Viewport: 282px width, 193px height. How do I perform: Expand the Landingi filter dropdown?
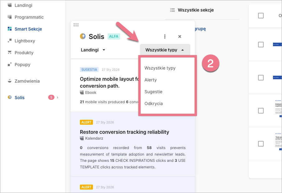point(93,50)
